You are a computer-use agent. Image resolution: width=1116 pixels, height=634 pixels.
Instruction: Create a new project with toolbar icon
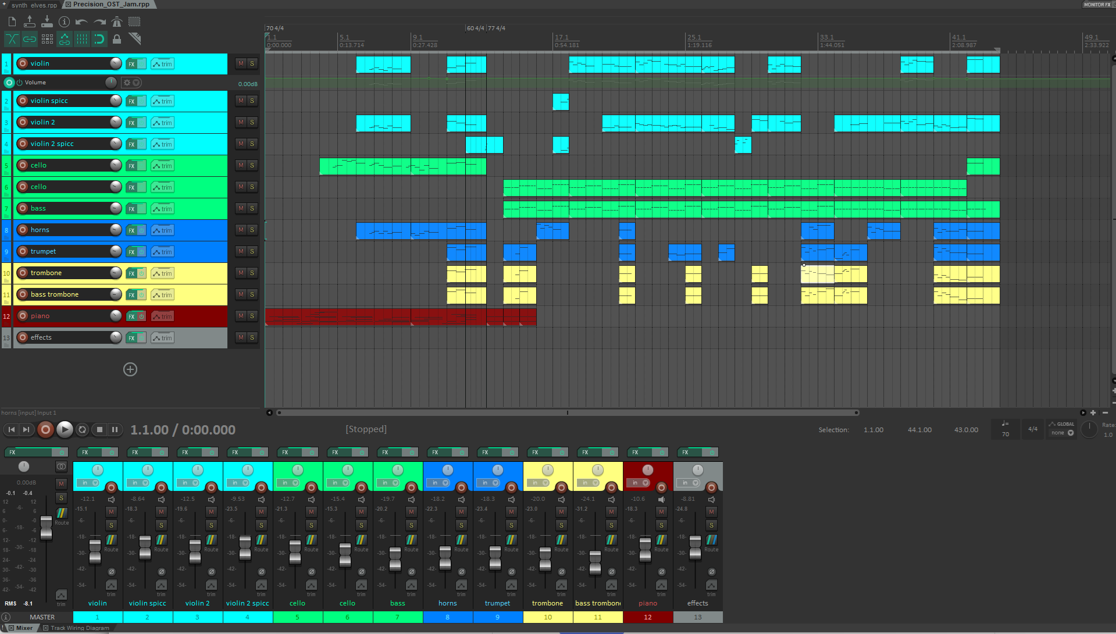point(12,22)
